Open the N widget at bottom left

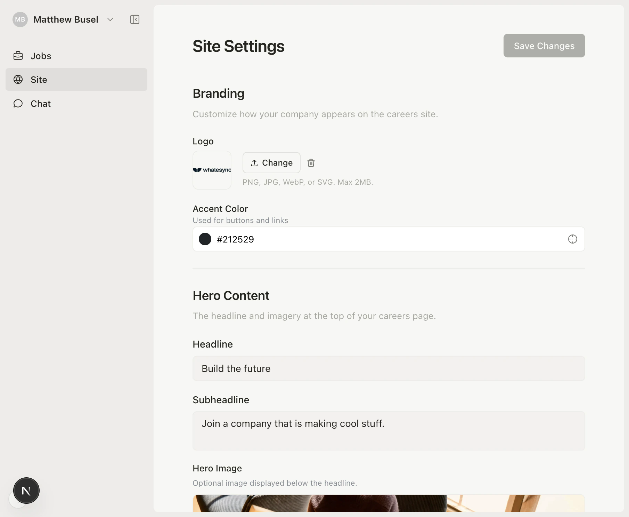click(x=26, y=491)
